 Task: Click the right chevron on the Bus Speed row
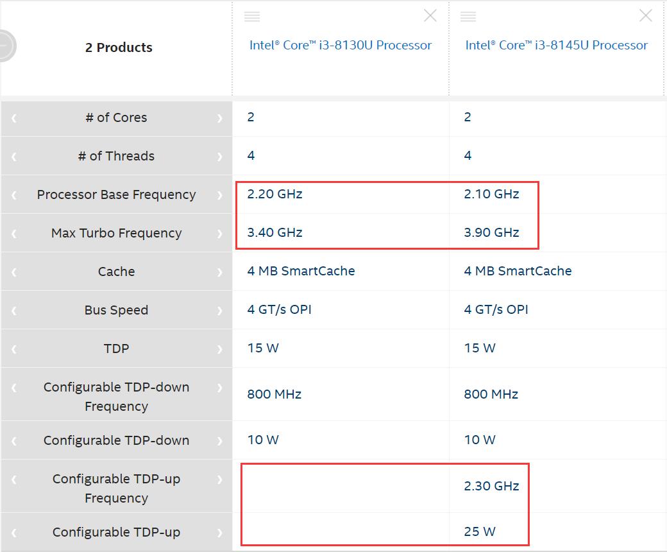tap(220, 309)
